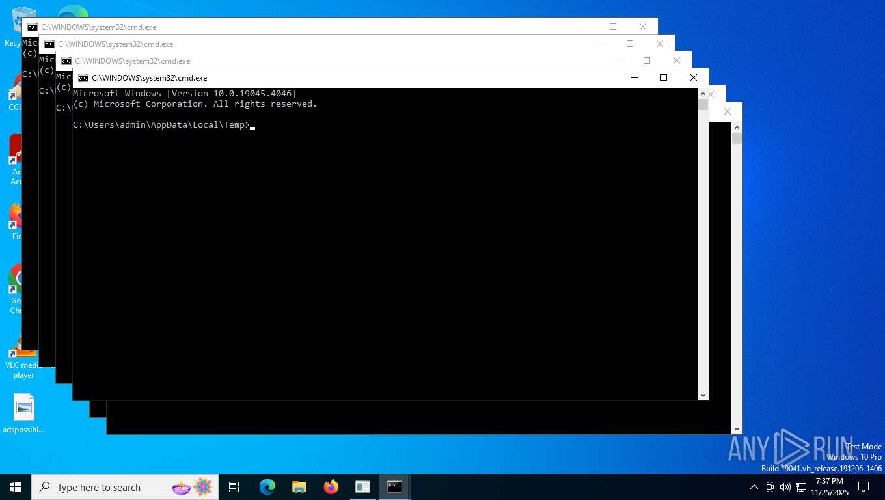
Task: Click scrollbar down arrow of the lowest cmd window
Action: click(737, 429)
